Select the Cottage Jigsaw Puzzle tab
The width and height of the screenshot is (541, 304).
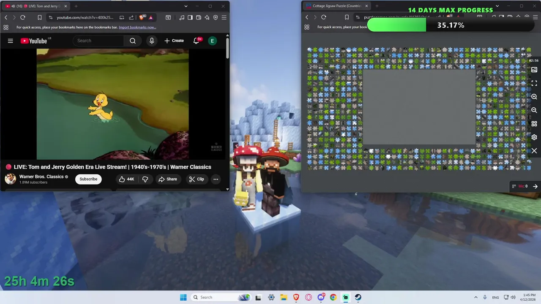click(337, 6)
